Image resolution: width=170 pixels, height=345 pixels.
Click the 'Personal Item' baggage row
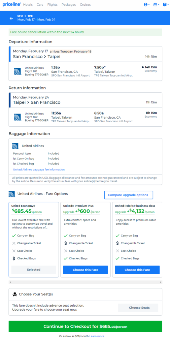(36, 154)
